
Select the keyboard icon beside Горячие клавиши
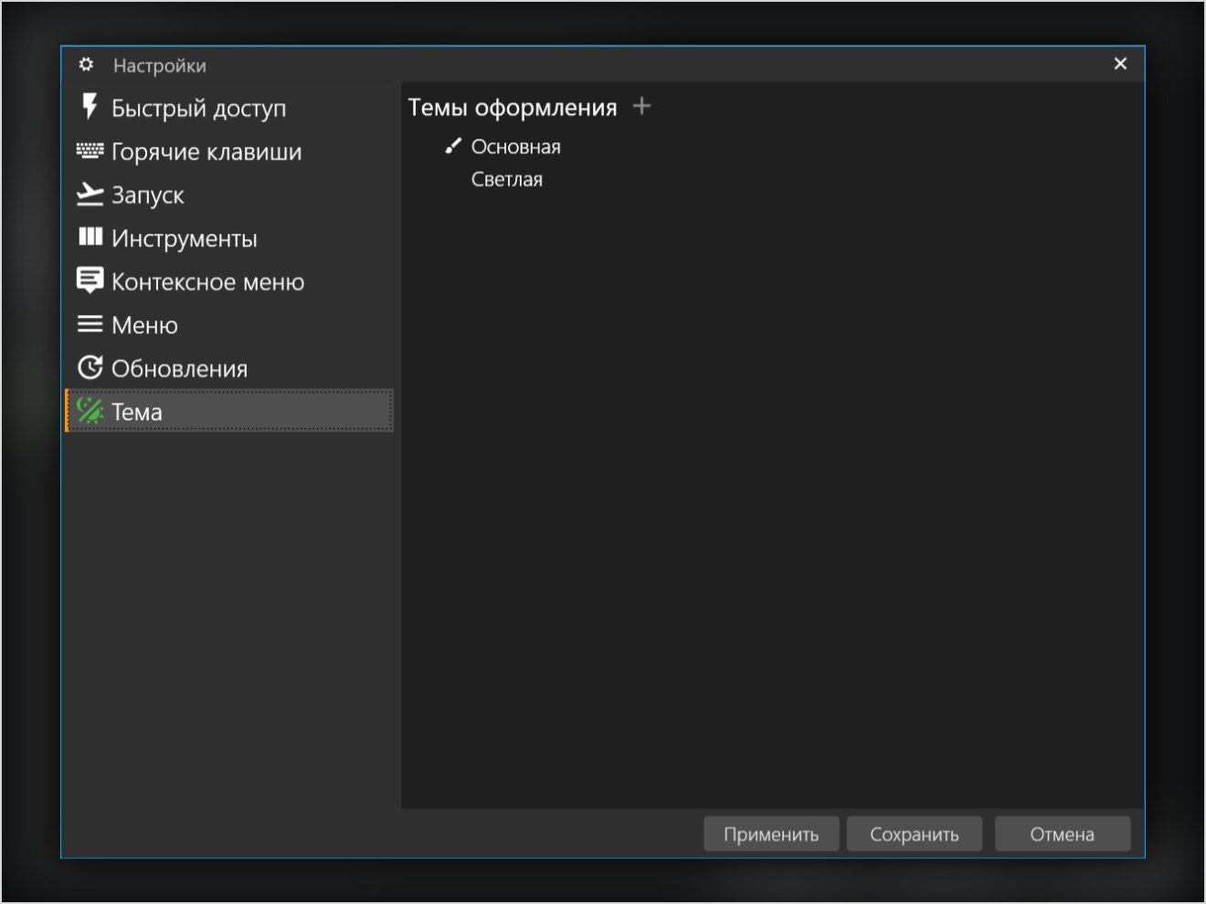click(90, 151)
